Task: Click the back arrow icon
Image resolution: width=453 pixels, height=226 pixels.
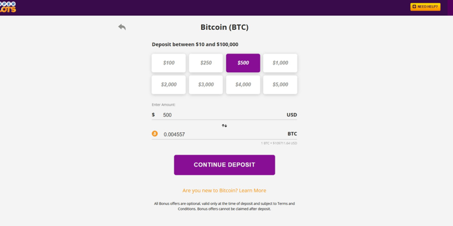Action: point(122,27)
